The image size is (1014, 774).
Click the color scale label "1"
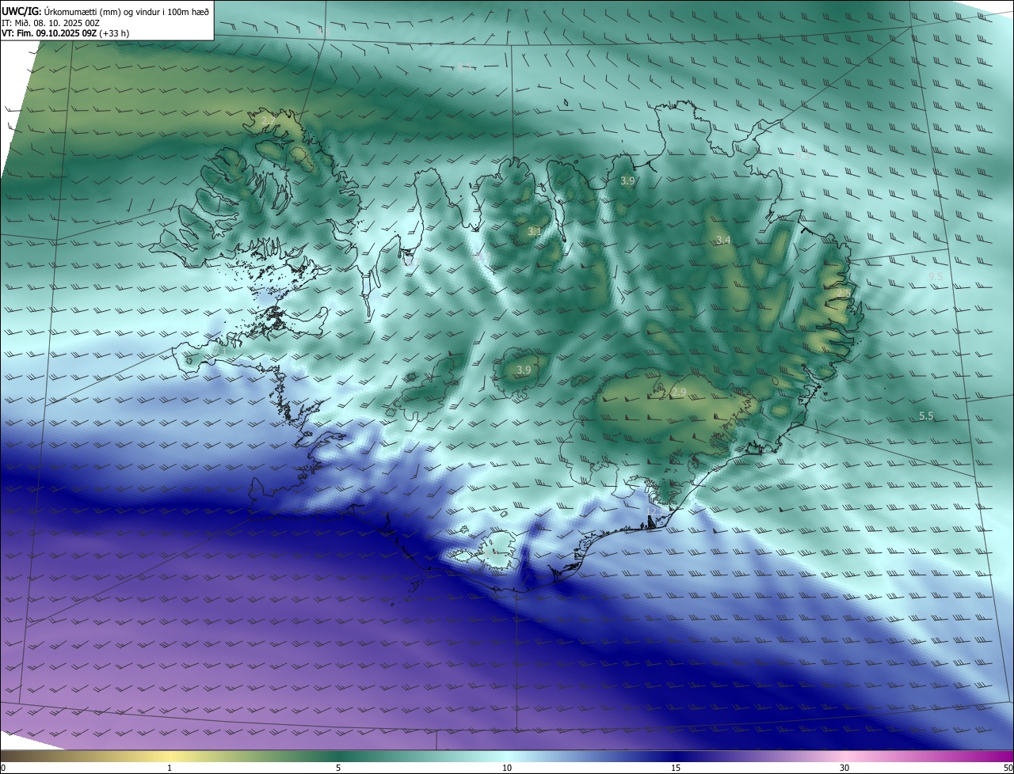pos(170,768)
